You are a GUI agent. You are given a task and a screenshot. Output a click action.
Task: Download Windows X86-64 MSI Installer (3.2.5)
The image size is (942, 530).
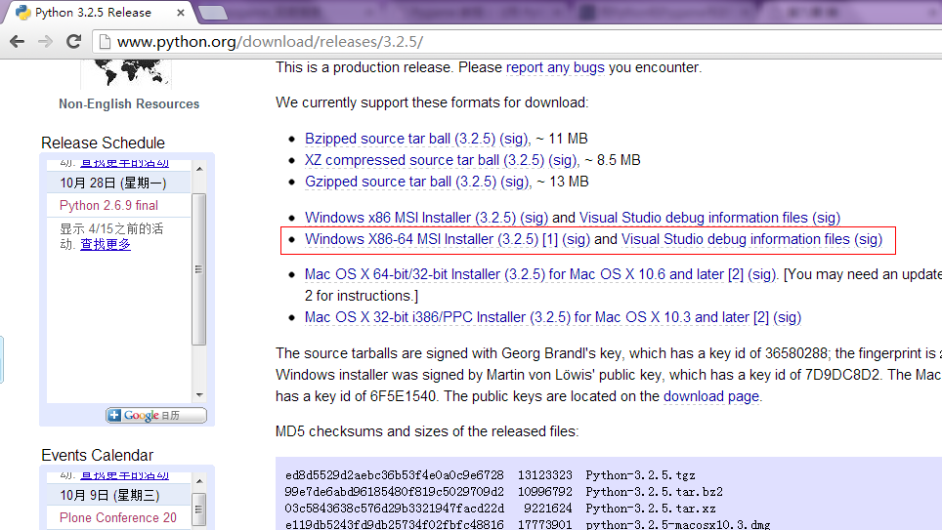pos(421,239)
